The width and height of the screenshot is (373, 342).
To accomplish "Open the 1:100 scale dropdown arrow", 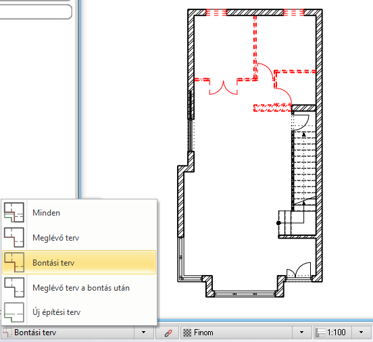I will (x=361, y=333).
